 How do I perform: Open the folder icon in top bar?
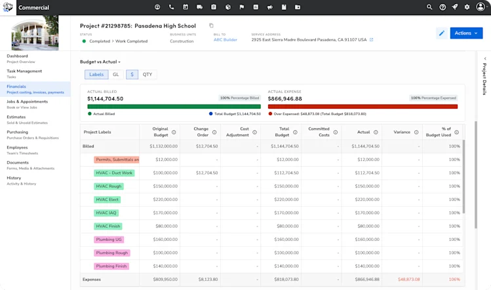click(x=298, y=7)
